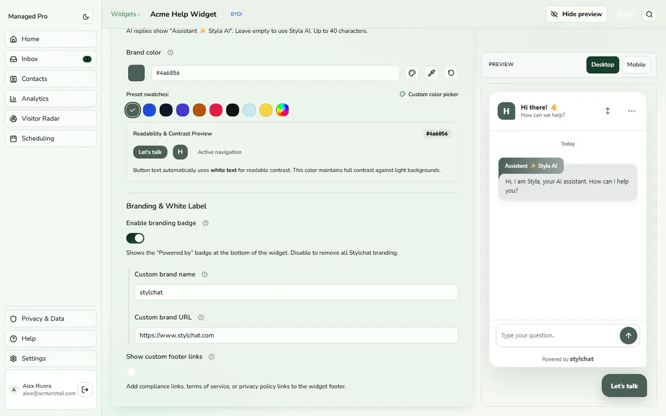Screen dimensions: 666x416
Task: Click the Custom brand URL field
Action: click(x=296, y=335)
